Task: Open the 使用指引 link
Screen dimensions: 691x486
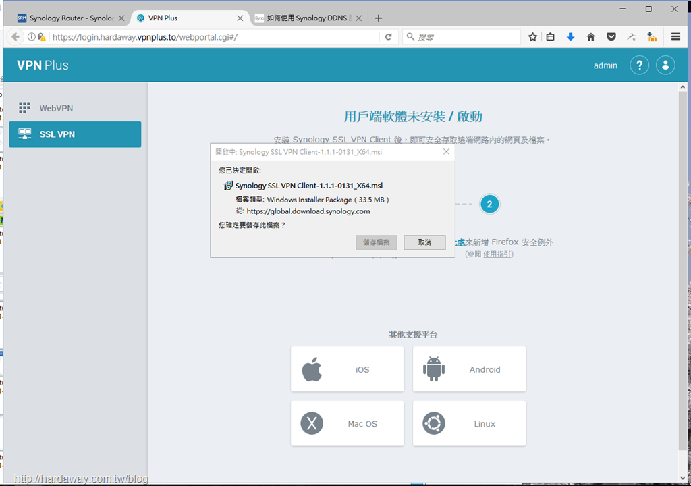Action: pyautogui.click(x=497, y=254)
